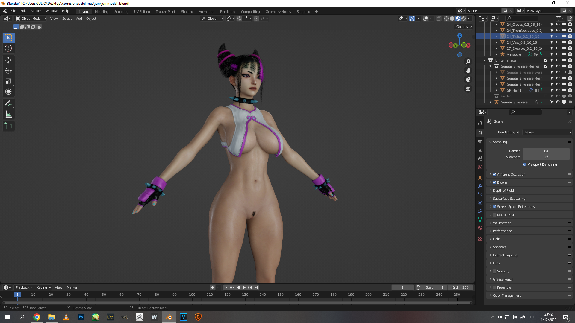Select the Cursor tool in the toolbar
Viewport: 575px width, 323px height.
point(8,48)
